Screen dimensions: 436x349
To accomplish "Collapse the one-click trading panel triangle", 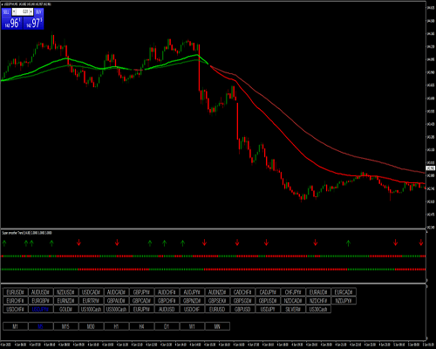I will pyautogui.click(x=2, y=4).
